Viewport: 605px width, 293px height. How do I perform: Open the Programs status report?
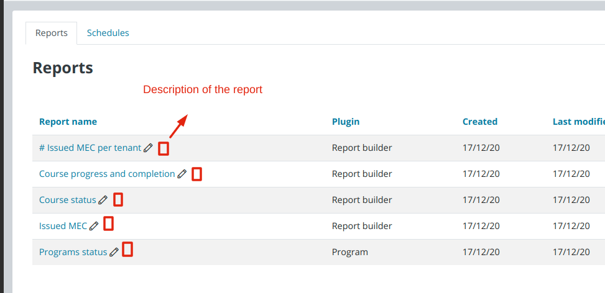(73, 252)
